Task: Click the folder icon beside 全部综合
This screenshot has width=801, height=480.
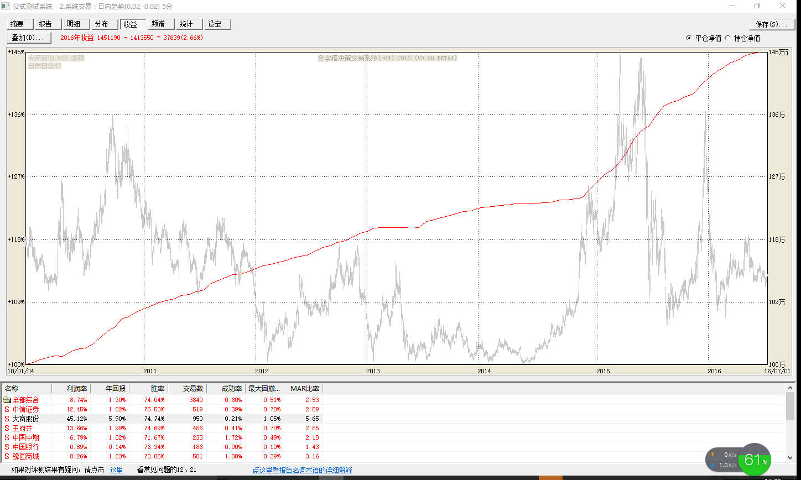Action: (x=7, y=400)
